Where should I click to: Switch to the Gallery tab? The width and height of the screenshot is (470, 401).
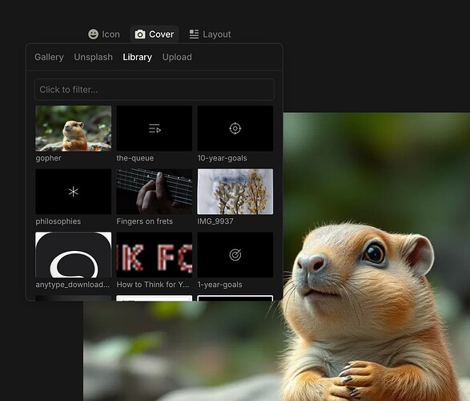pyautogui.click(x=49, y=57)
